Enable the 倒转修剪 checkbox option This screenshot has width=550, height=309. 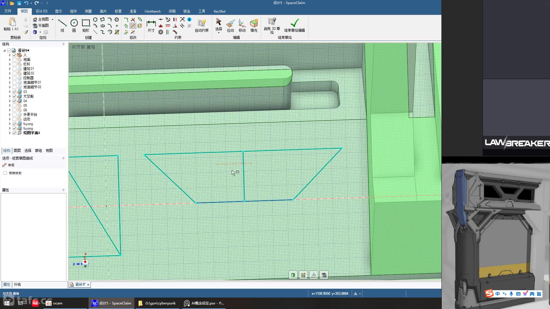5,173
